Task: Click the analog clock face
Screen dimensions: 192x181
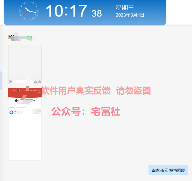Action: click(x=29, y=11)
